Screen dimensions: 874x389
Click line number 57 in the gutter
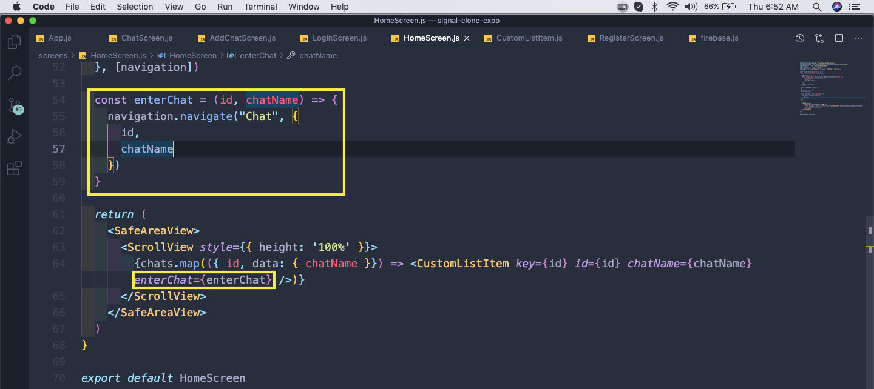point(59,149)
